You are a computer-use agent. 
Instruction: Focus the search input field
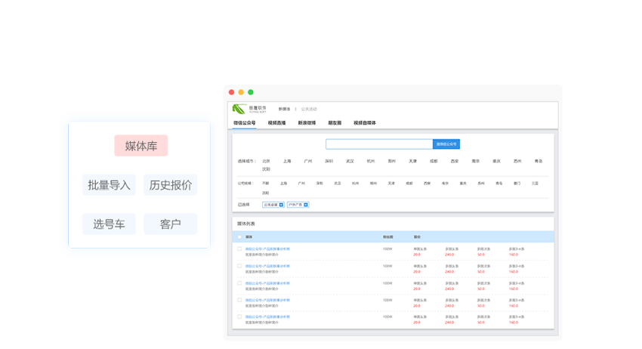click(378, 144)
